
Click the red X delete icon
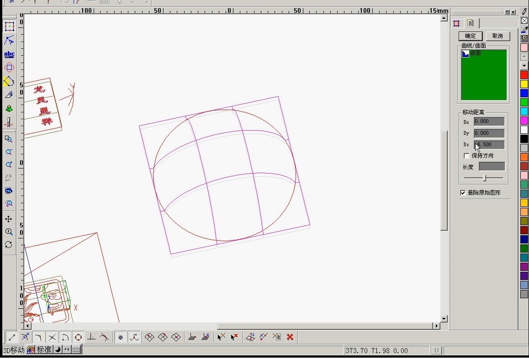click(x=290, y=337)
